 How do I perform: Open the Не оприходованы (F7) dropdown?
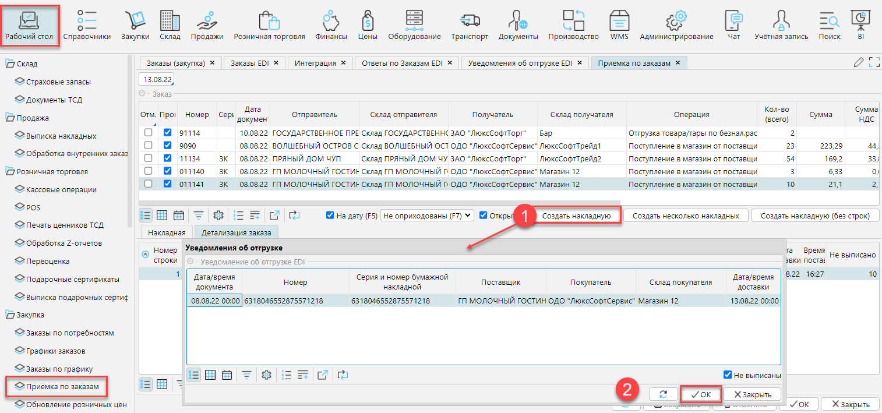426,216
